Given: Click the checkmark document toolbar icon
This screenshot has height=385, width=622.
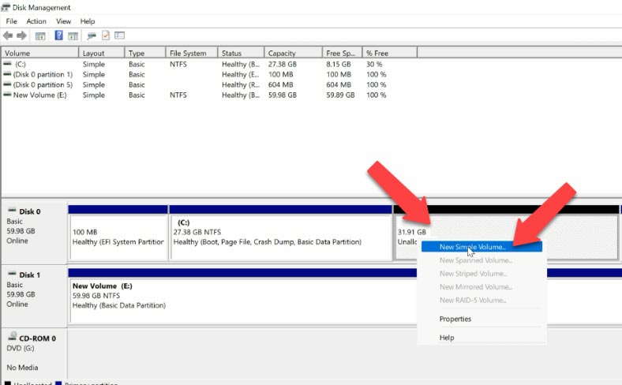Looking at the screenshot, I should tap(106, 36).
